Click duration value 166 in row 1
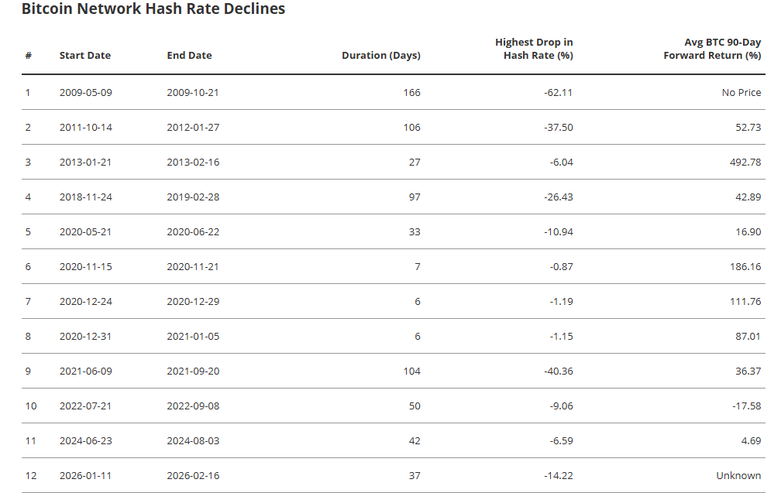The height and width of the screenshot is (493, 781). [x=411, y=93]
